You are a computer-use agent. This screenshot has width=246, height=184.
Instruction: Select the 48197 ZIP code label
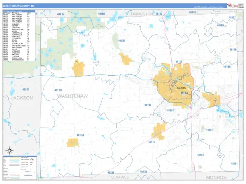tap(209, 130)
